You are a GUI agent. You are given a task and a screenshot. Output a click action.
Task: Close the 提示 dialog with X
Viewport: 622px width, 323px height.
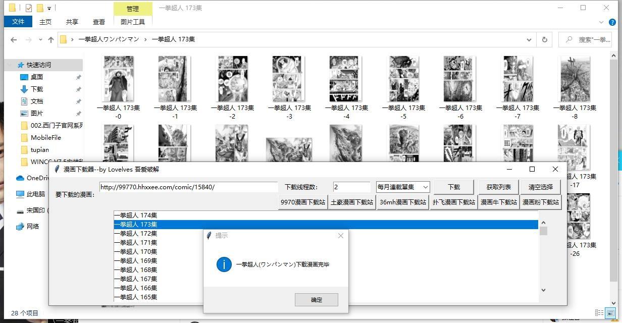pos(340,235)
